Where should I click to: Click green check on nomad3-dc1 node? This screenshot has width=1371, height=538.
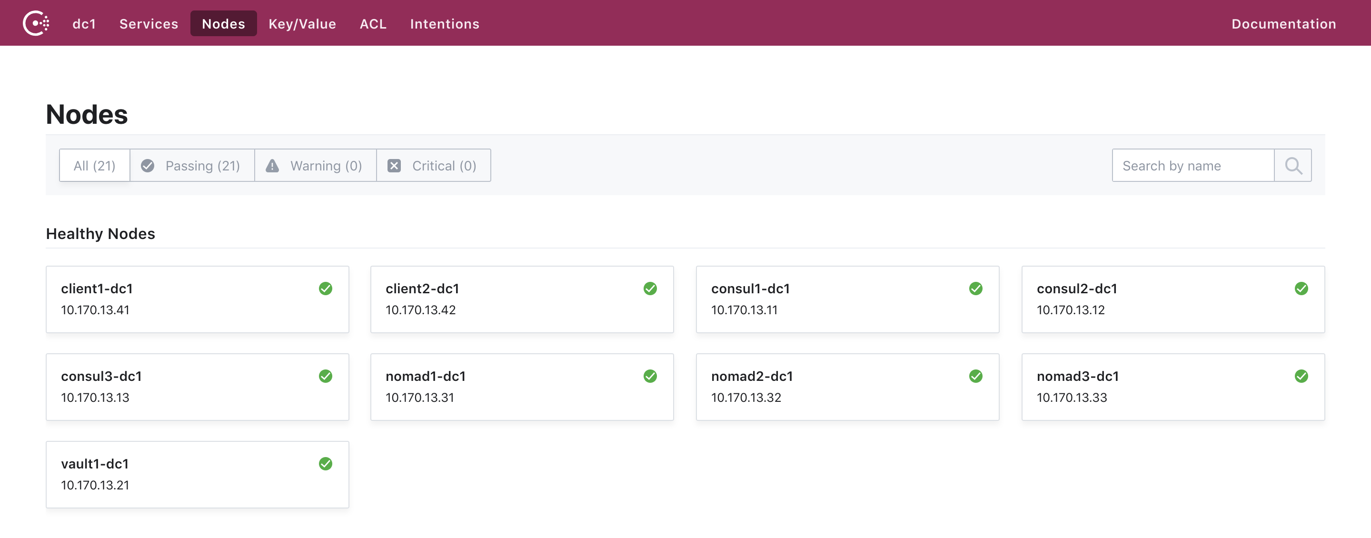click(1301, 376)
